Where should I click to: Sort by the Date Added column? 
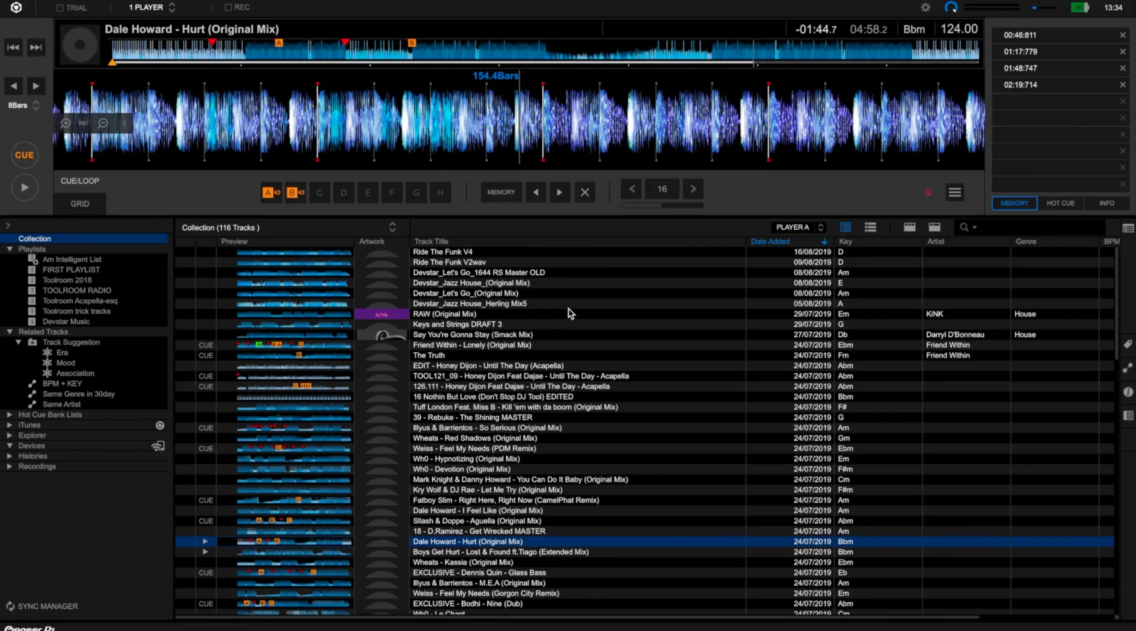[789, 241]
